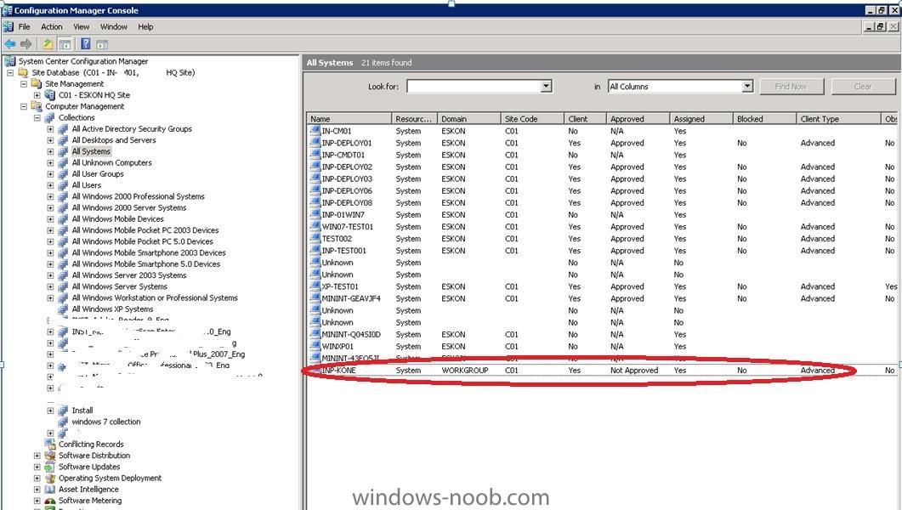The height and width of the screenshot is (510, 902).
Task: Sort by the Blocked column header
Action: pos(764,118)
